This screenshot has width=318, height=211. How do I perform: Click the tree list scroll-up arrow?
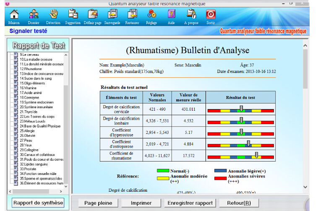click(x=66, y=55)
